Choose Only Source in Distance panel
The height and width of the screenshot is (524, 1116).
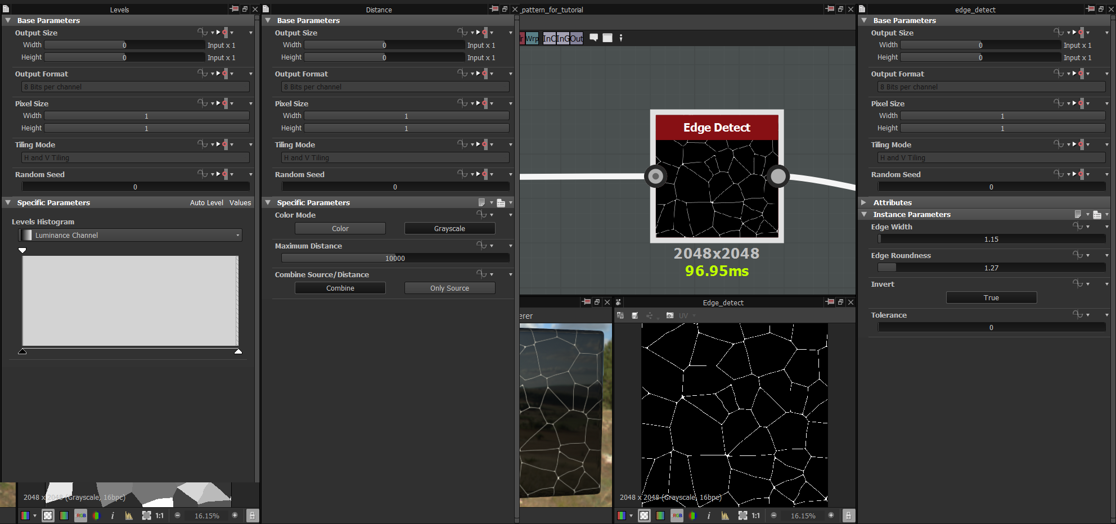pos(449,288)
